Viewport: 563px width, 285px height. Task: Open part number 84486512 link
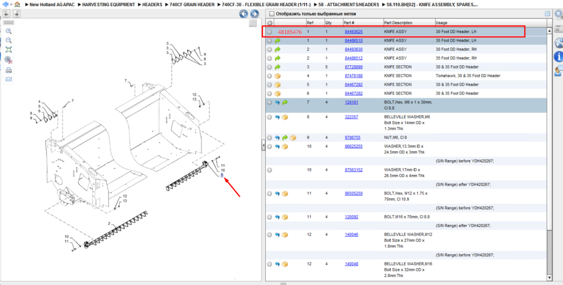(354, 58)
